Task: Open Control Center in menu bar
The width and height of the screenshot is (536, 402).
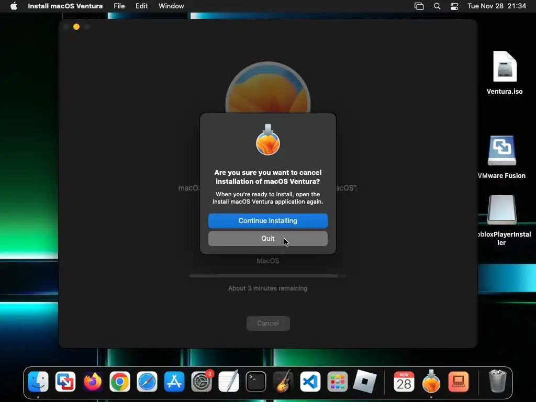Action: click(x=454, y=6)
